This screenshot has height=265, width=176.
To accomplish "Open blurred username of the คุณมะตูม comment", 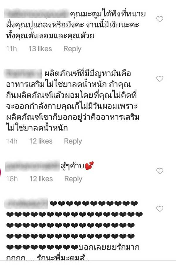I will pyautogui.click(x=37, y=14).
